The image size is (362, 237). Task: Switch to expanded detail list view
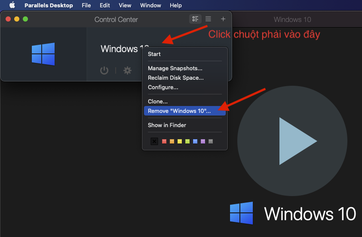(196, 19)
